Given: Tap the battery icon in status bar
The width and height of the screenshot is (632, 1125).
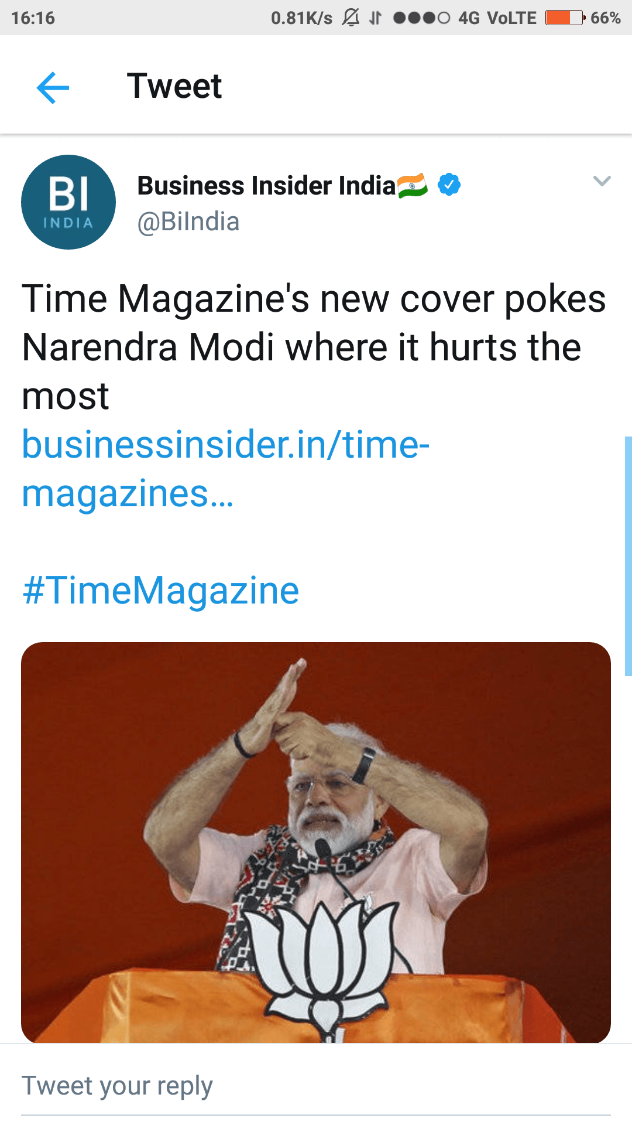Looking at the screenshot, I should [564, 18].
